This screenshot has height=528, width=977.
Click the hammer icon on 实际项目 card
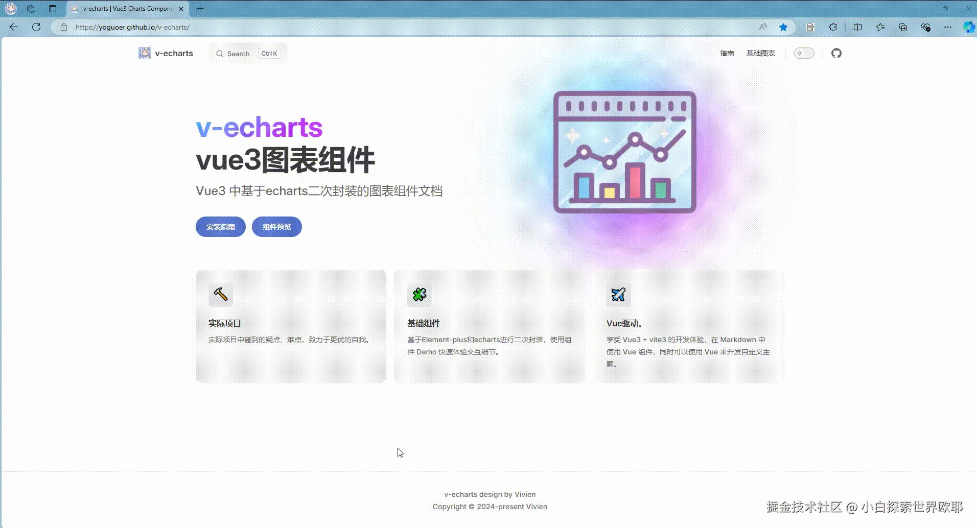click(x=220, y=294)
